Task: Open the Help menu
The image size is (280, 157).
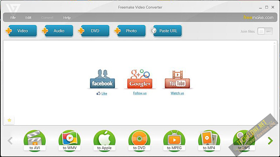Action: tap(67, 17)
